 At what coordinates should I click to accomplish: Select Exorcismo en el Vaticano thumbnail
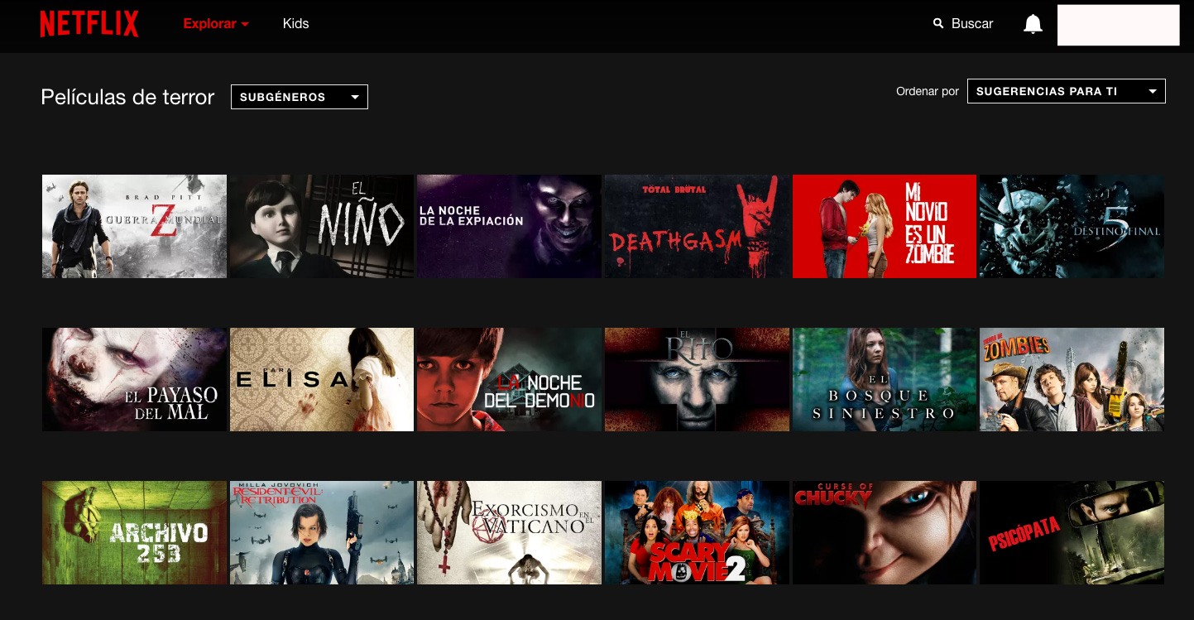[509, 532]
